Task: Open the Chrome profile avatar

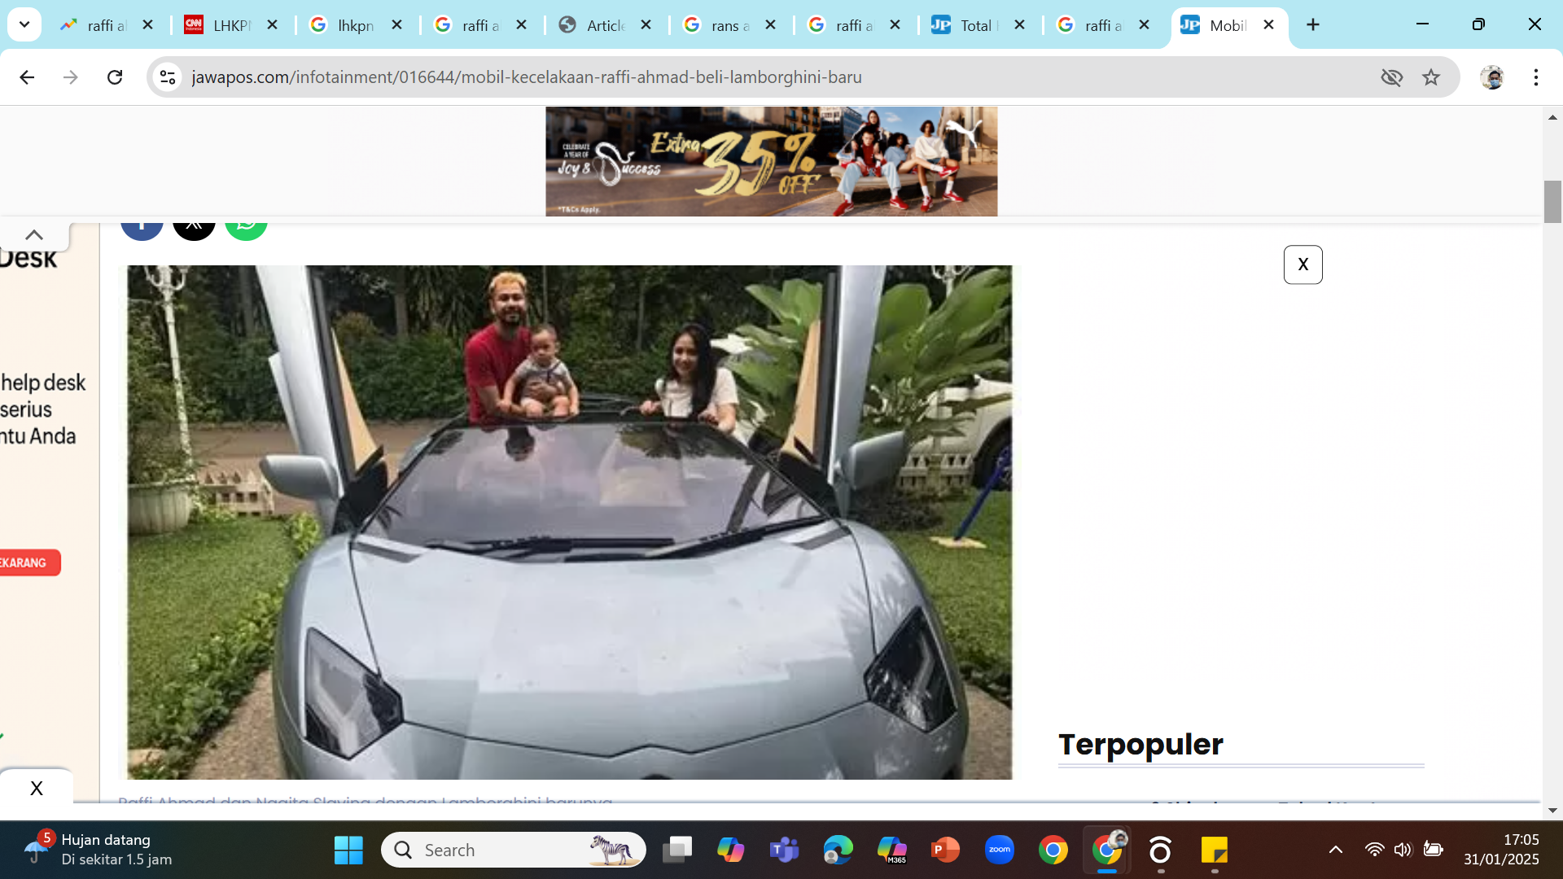Action: pyautogui.click(x=1492, y=77)
